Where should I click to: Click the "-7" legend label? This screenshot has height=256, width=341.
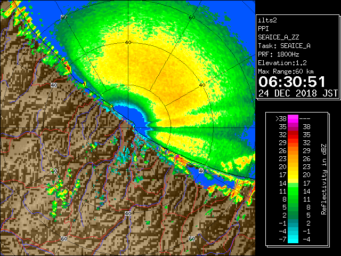pyautogui.click(x=282, y=239)
